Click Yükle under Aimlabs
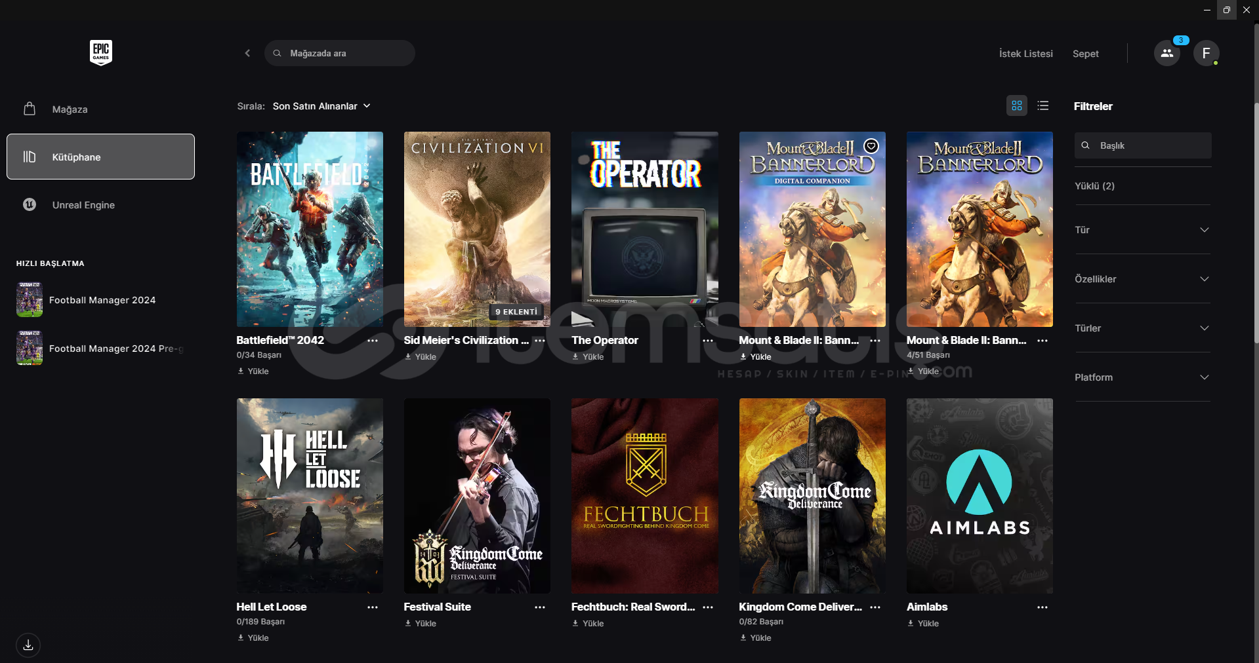1259x663 pixels. click(x=923, y=624)
